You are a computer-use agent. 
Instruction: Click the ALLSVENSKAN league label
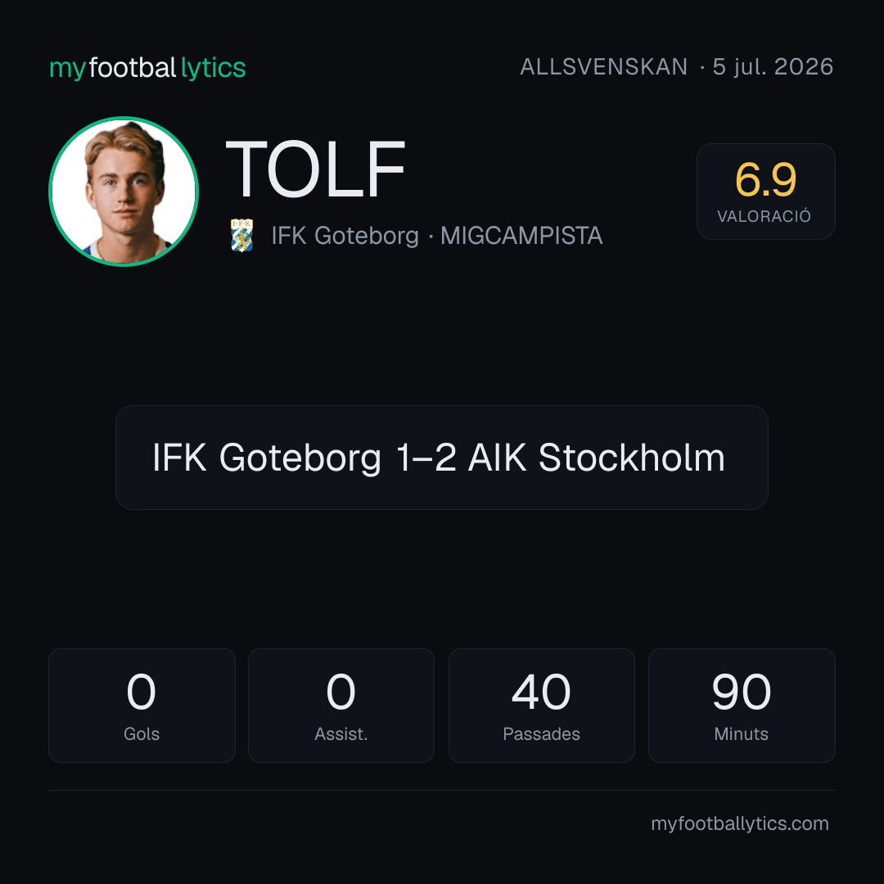603,67
